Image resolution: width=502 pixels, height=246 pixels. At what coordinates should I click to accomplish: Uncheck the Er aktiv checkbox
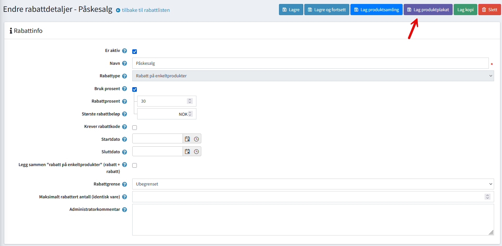point(135,51)
